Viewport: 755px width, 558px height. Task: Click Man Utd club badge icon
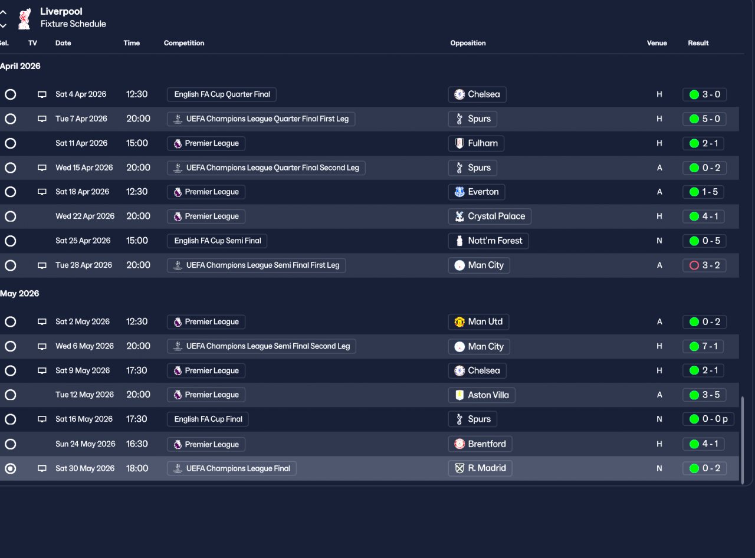coord(459,322)
